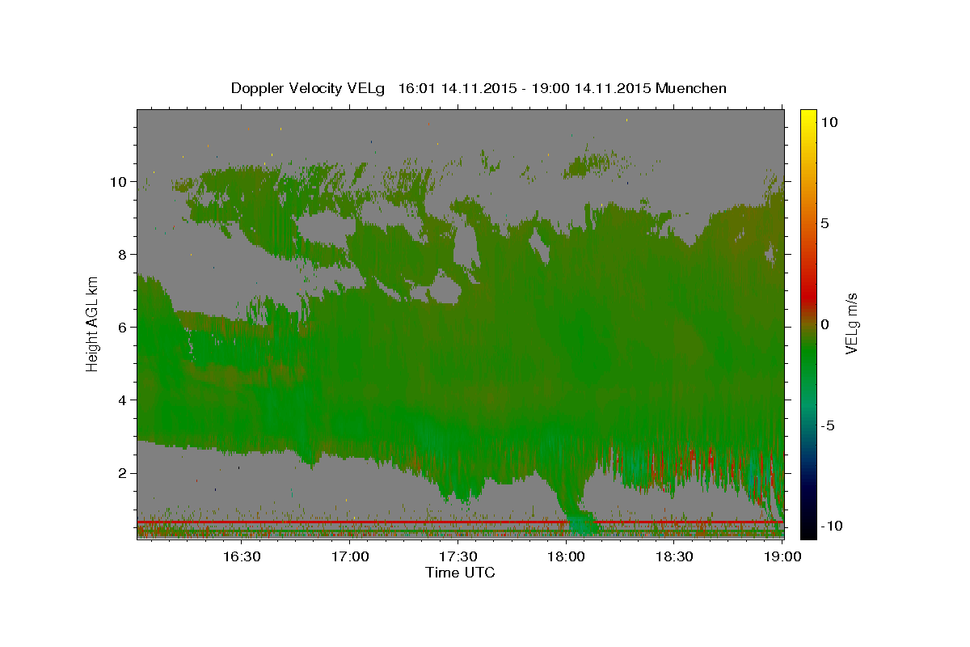The image size is (970, 647).
Task: Click the colorbar value label 10
Action: click(829, 122)
